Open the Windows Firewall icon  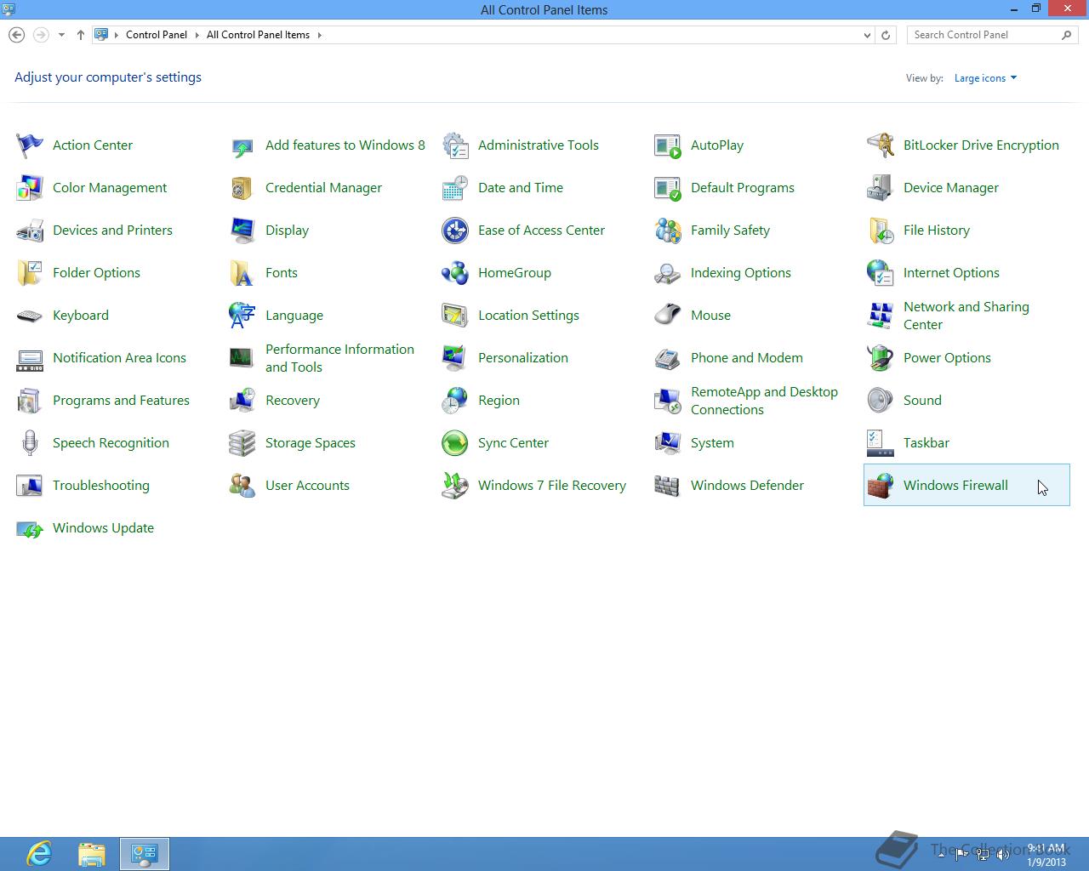tap(881, 486)
